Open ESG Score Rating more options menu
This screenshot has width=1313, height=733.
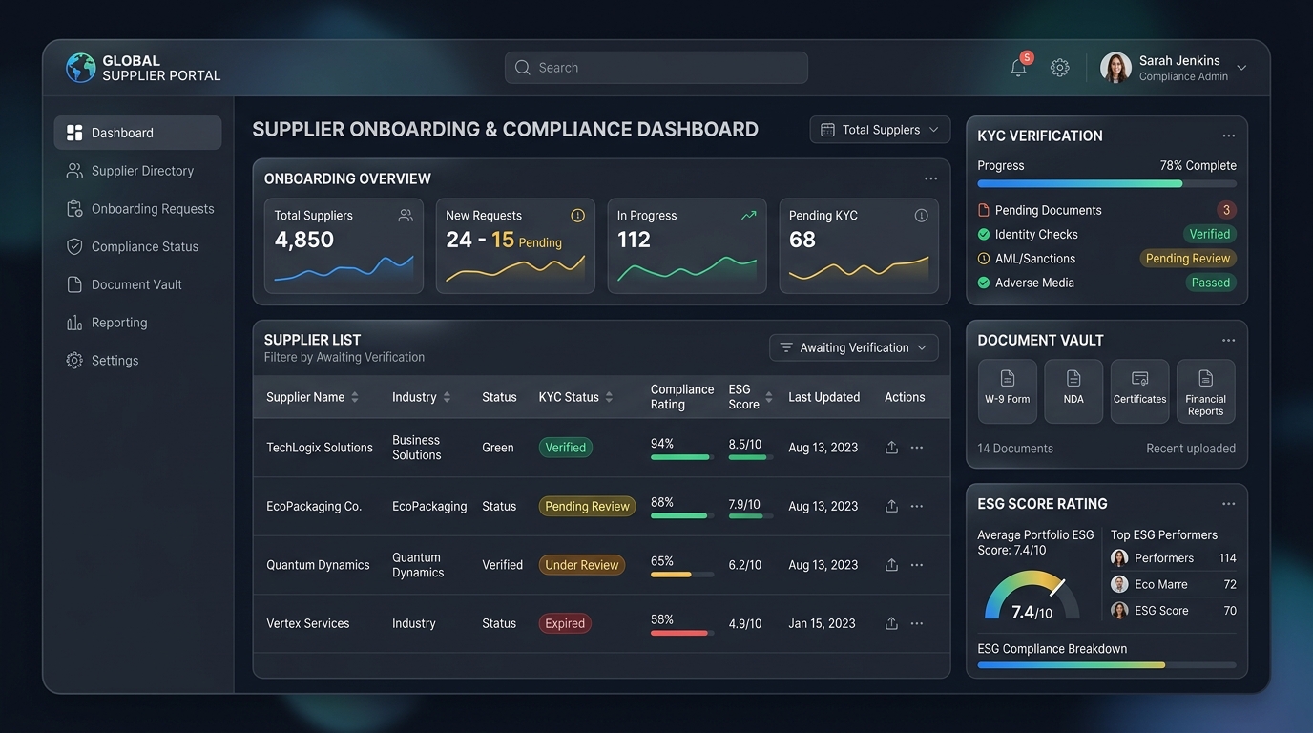tap(1228, 504)
